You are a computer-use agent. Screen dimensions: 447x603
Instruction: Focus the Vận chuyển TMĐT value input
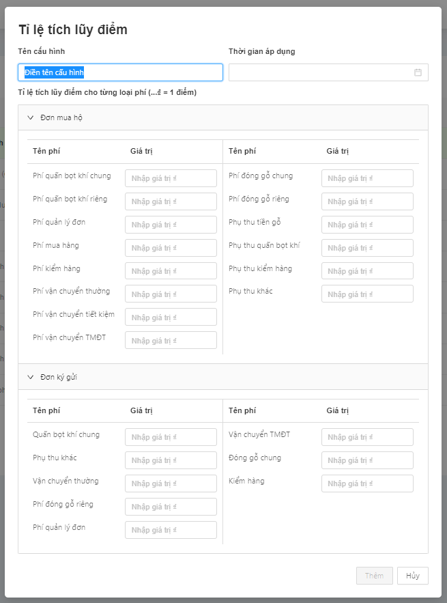(x=367, y=438)
